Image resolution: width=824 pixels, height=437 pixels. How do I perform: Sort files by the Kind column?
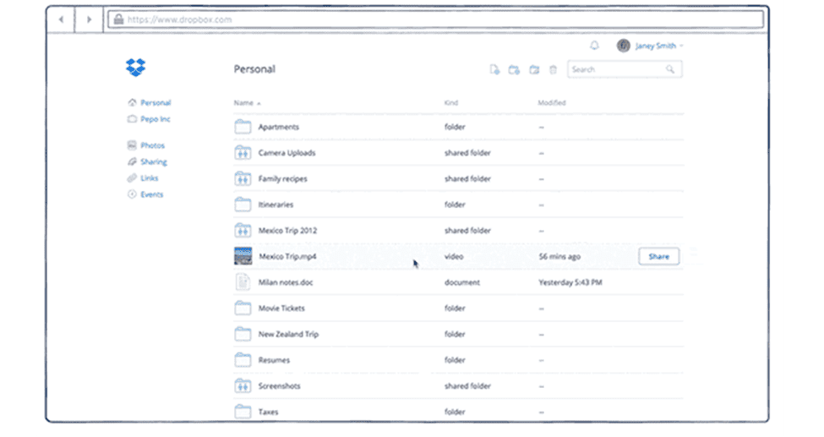click(x=451, y=103)
